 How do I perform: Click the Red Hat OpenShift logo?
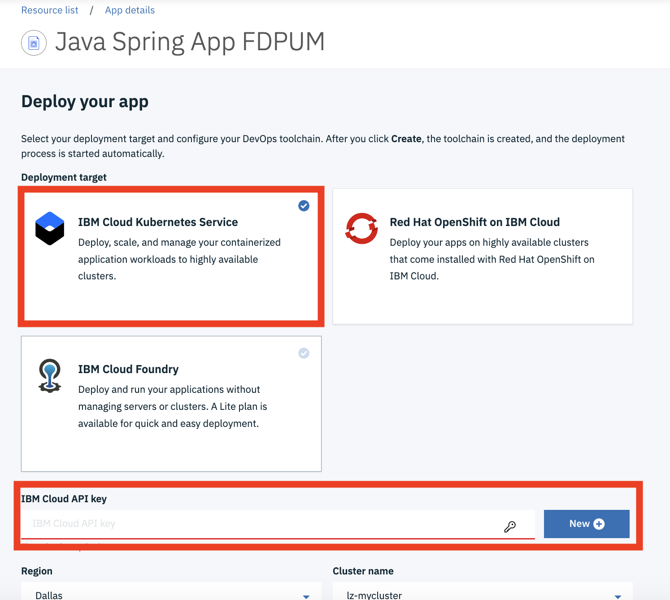(x=361, y=228)
